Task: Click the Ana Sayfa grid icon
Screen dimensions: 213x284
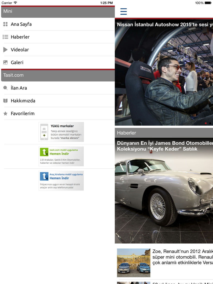Action: pyautogui.click(x=5, y=24)
